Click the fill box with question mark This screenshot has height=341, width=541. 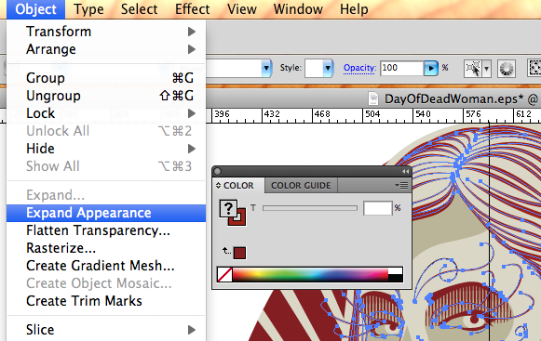click(228, 208)
